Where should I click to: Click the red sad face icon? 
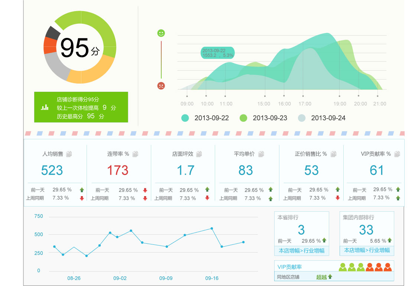(x=161, y=86)
